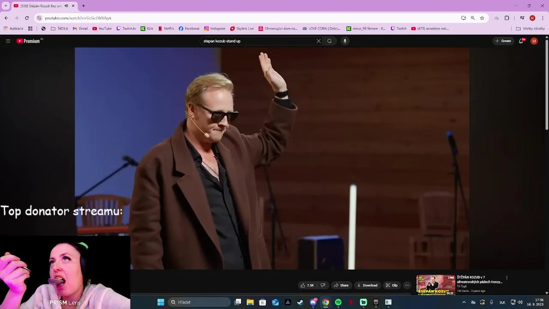Create a Clip of the video
The image size is (549, 309).
(392, 285)
